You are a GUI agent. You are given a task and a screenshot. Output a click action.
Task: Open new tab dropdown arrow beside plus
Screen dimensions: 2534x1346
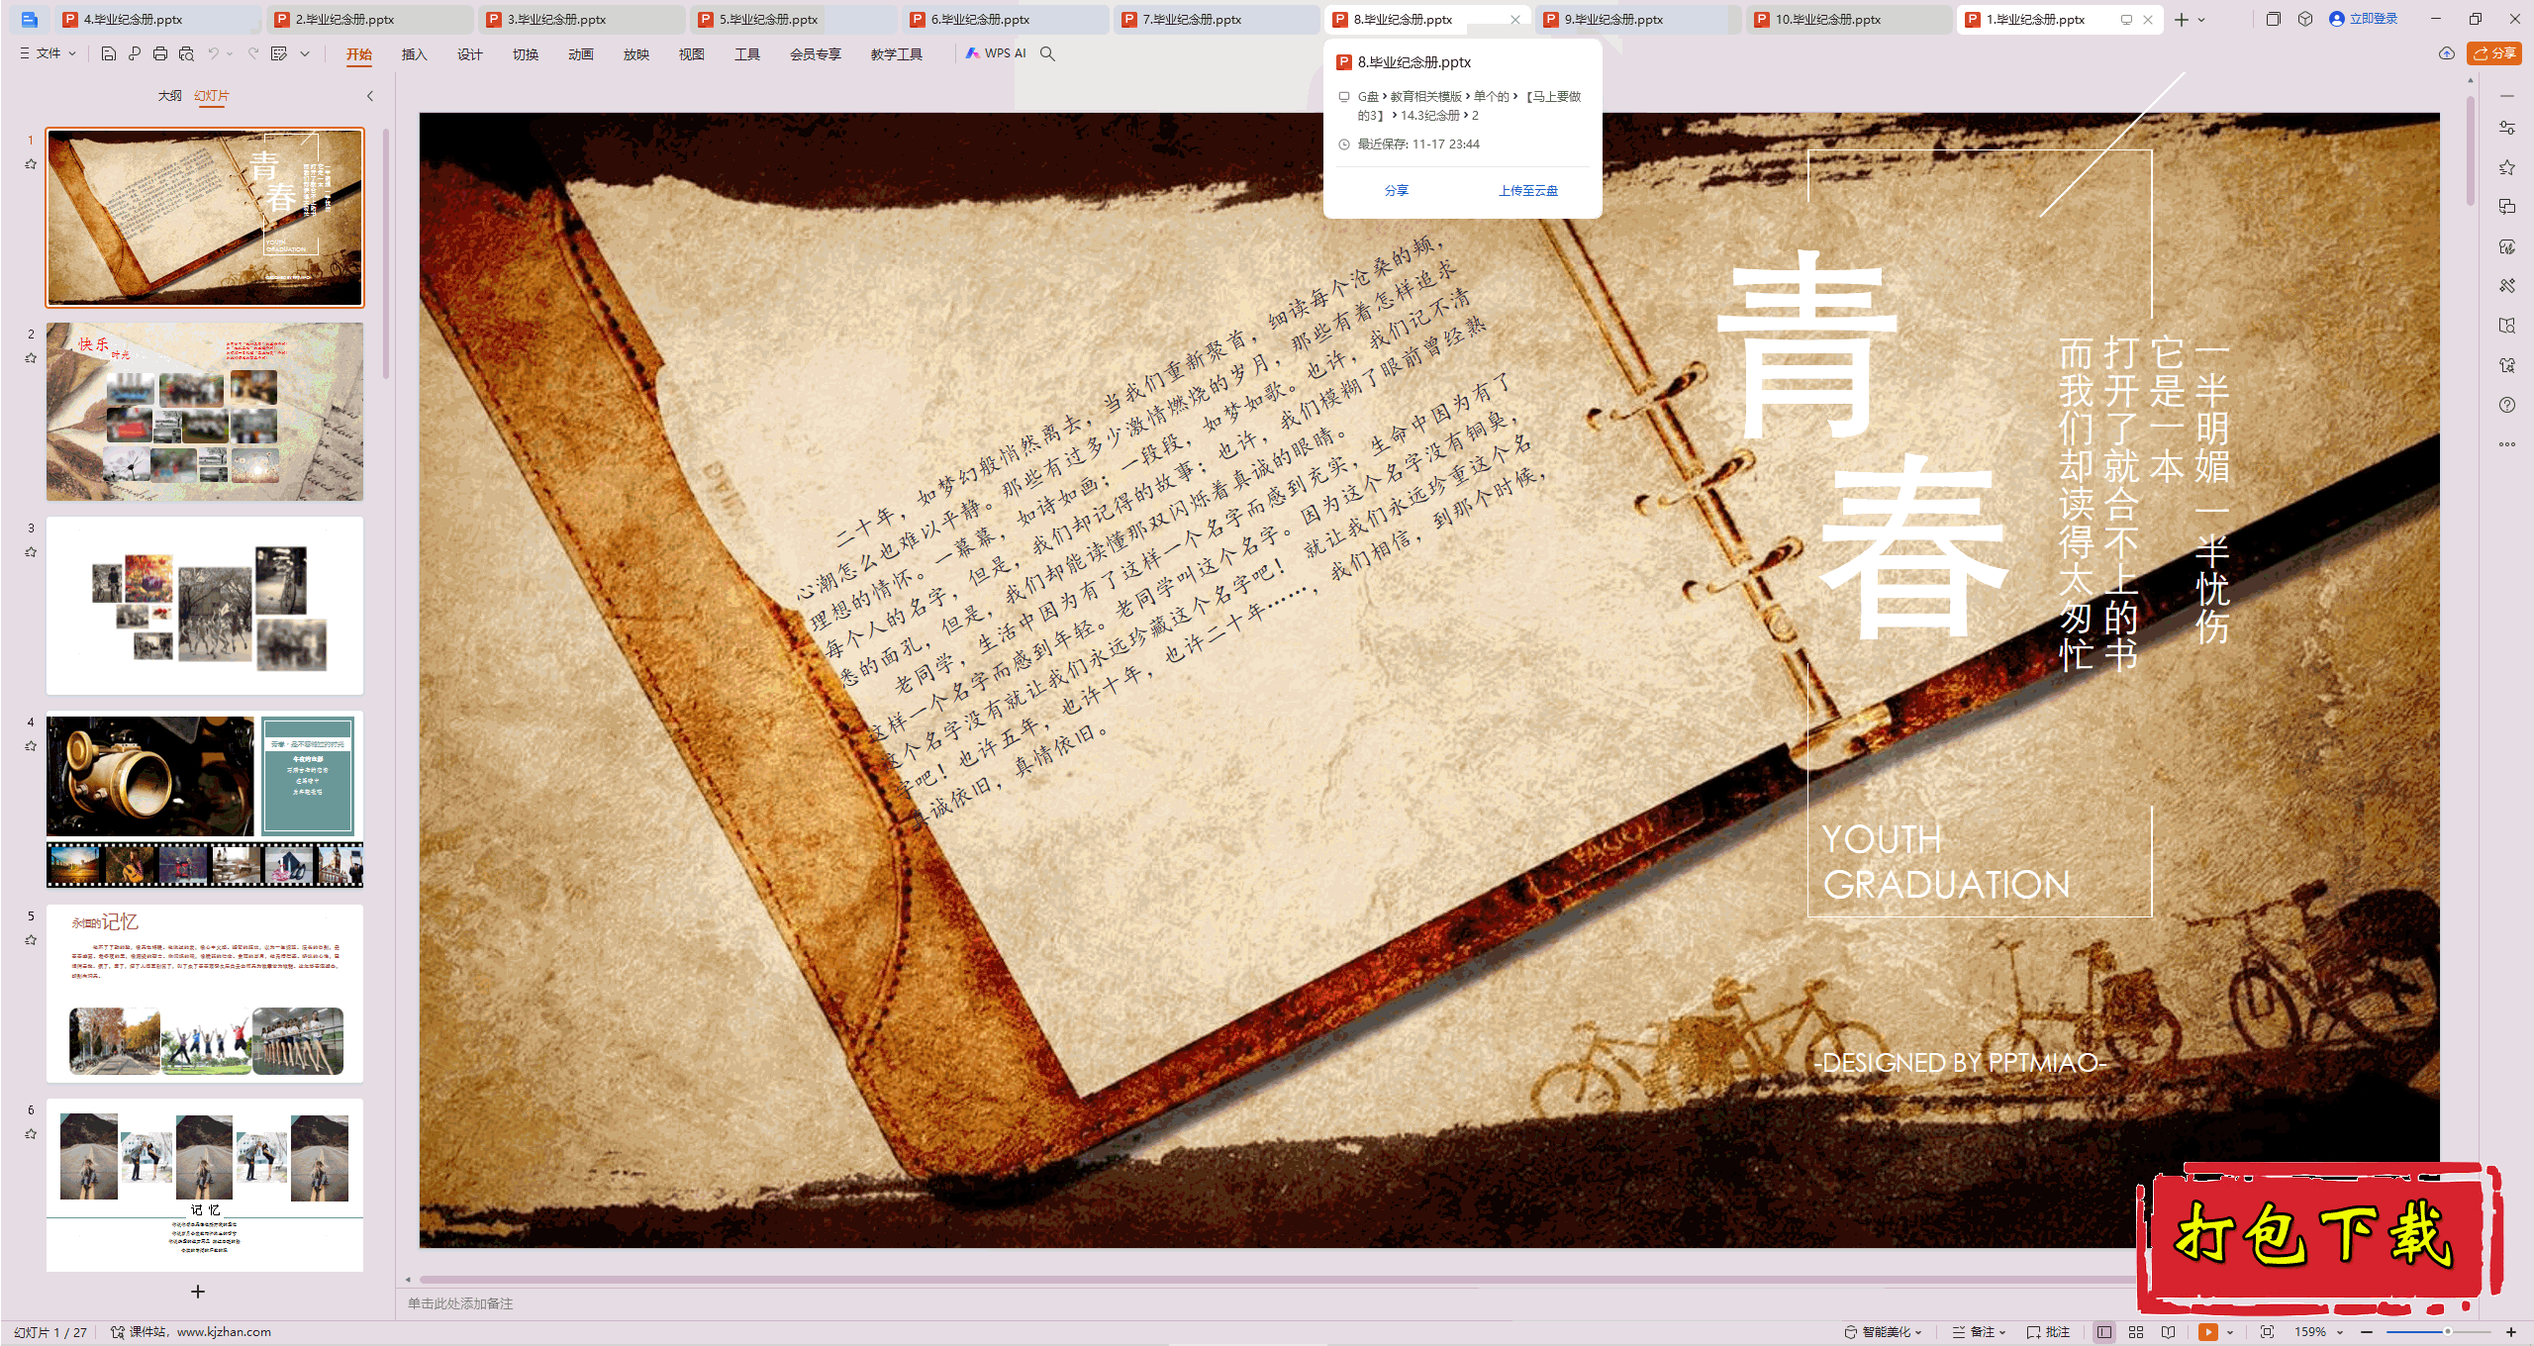(2201, 20)
